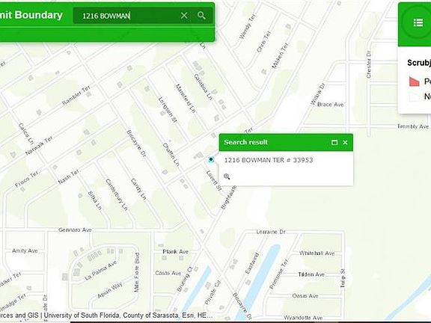Click the Whitehall Ave street label

(317, 253)
